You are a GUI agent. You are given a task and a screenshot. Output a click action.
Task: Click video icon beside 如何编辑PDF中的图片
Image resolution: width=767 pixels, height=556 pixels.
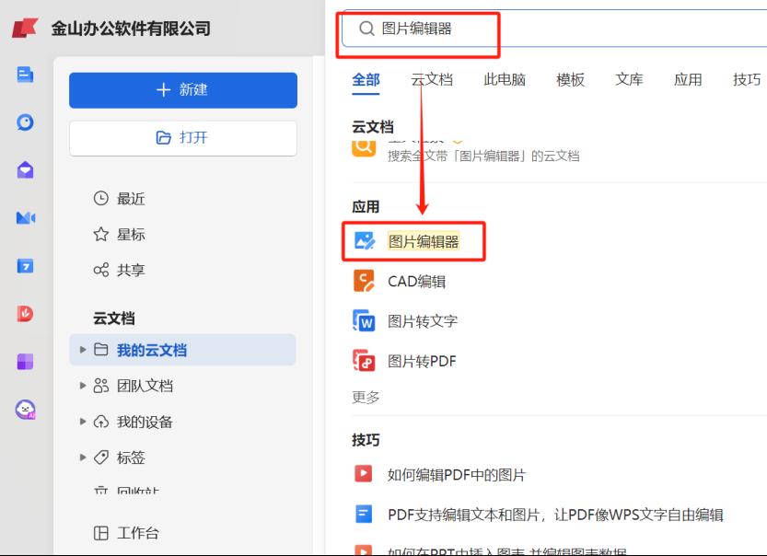pyautogui.click(x=363, y=474)
